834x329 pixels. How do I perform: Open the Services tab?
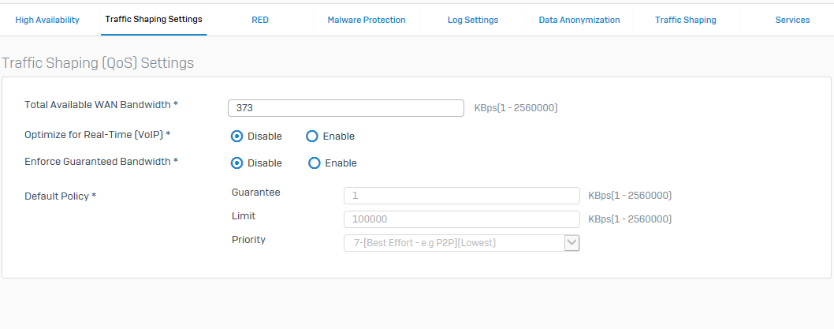(792, 20)
